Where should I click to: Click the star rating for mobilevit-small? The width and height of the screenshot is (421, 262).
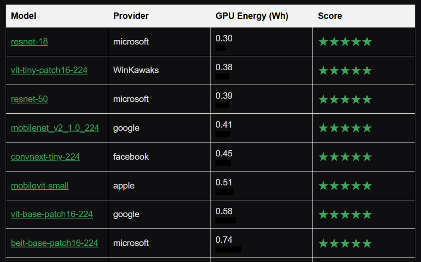click(345, 186)
